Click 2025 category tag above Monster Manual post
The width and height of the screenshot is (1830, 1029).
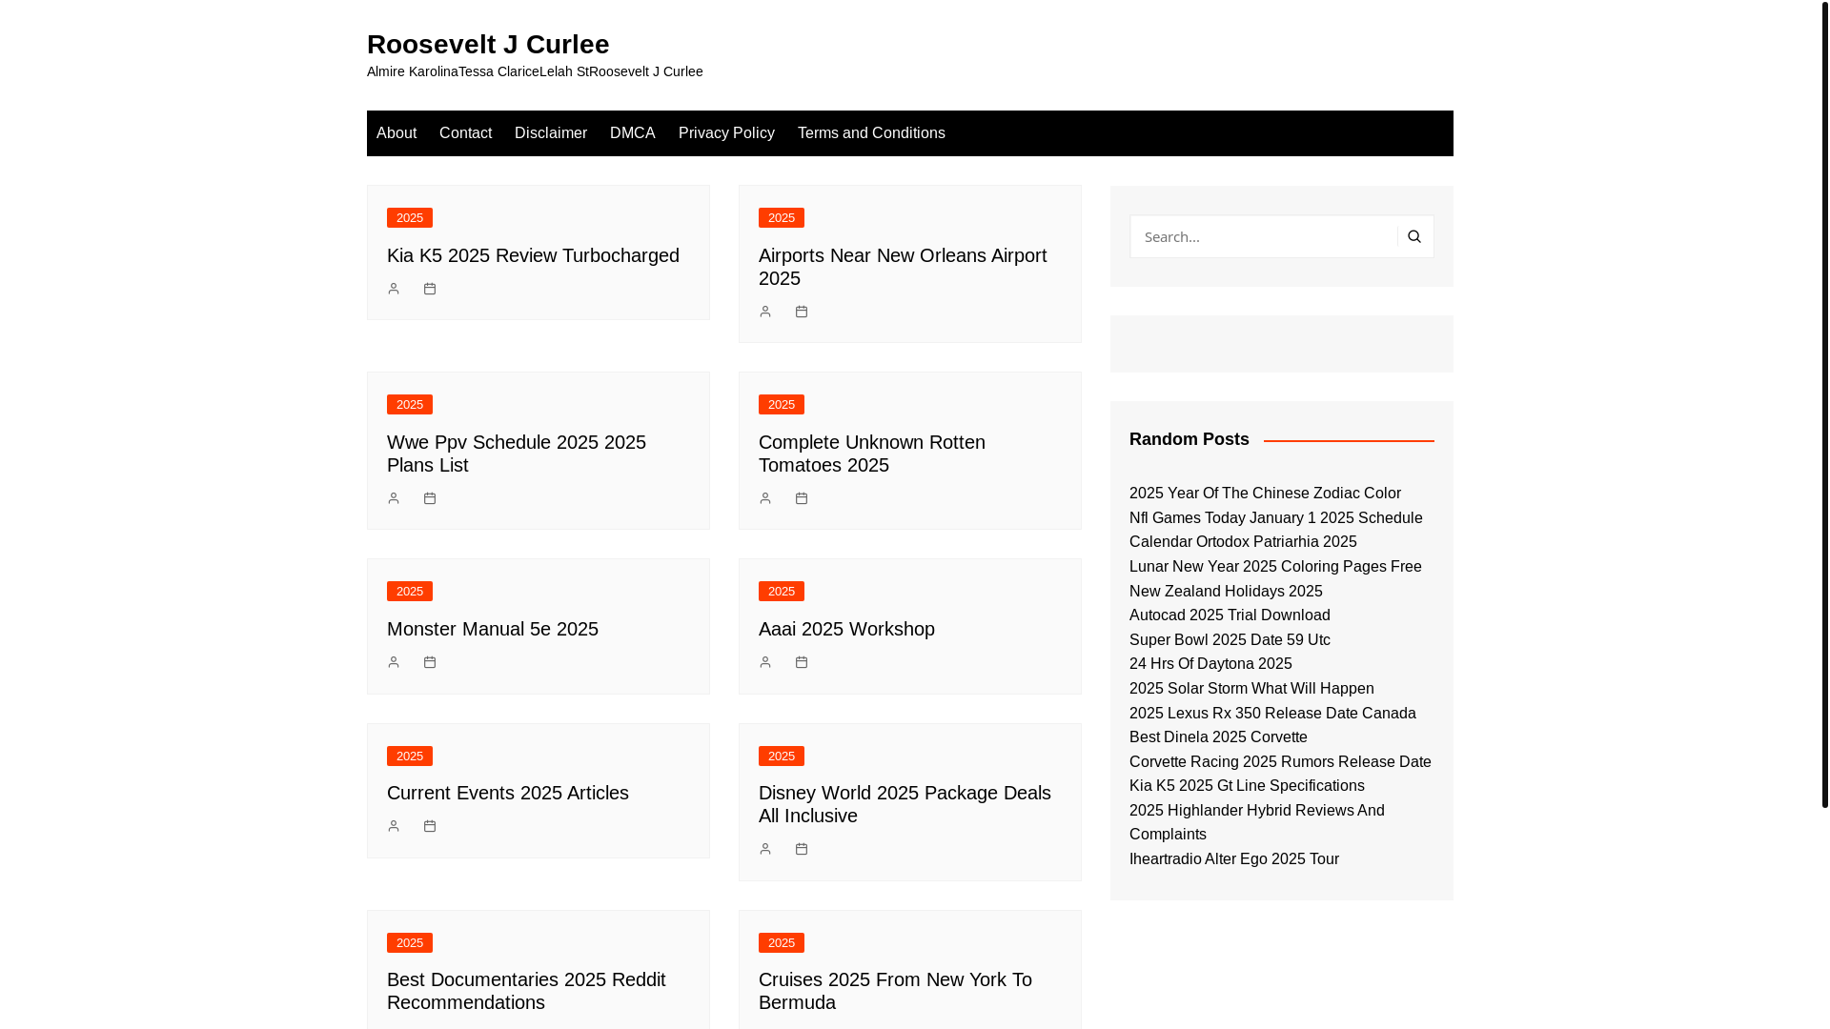(x=410, y=592)
